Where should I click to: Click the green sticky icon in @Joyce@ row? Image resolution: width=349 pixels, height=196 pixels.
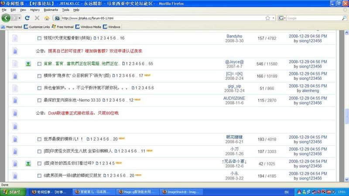point(28,64)
